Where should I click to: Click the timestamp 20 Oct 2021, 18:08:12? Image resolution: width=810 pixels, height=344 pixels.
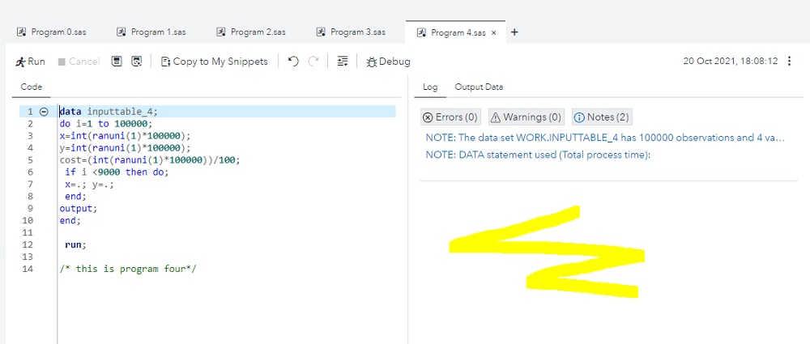click(730, 61)
